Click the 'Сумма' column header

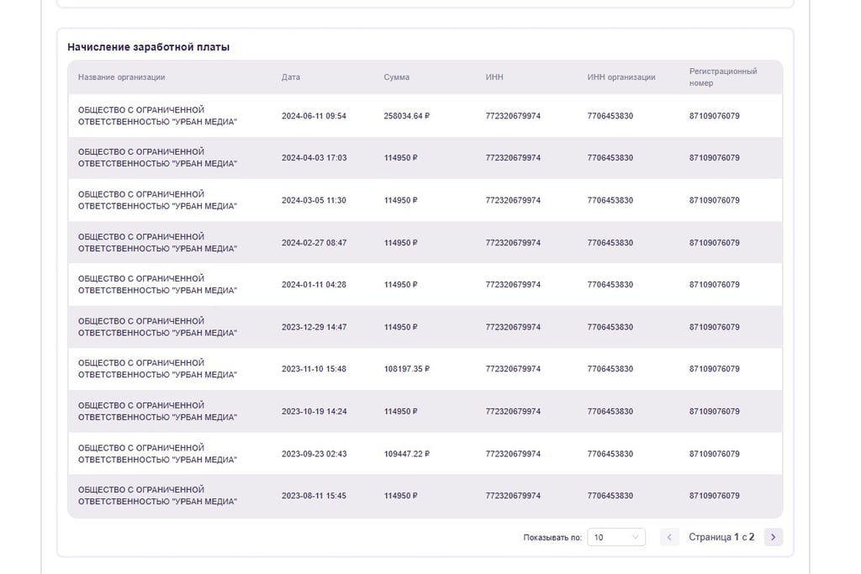pos(397,77)
